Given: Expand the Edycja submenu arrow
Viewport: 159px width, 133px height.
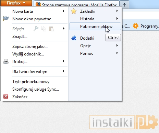Looking at the screenshot, I should tap(64, 29).
